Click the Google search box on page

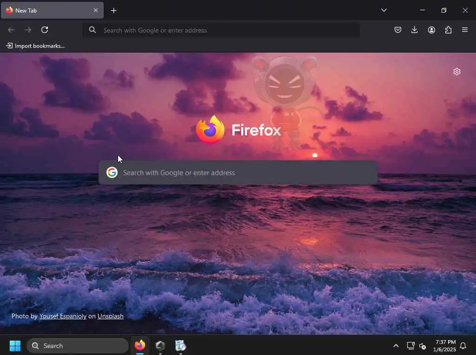[x=238, y=173]
